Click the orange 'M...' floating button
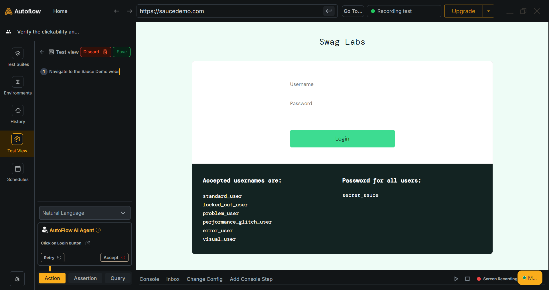This screenshot has height=290, width=549. click(530, 278)
